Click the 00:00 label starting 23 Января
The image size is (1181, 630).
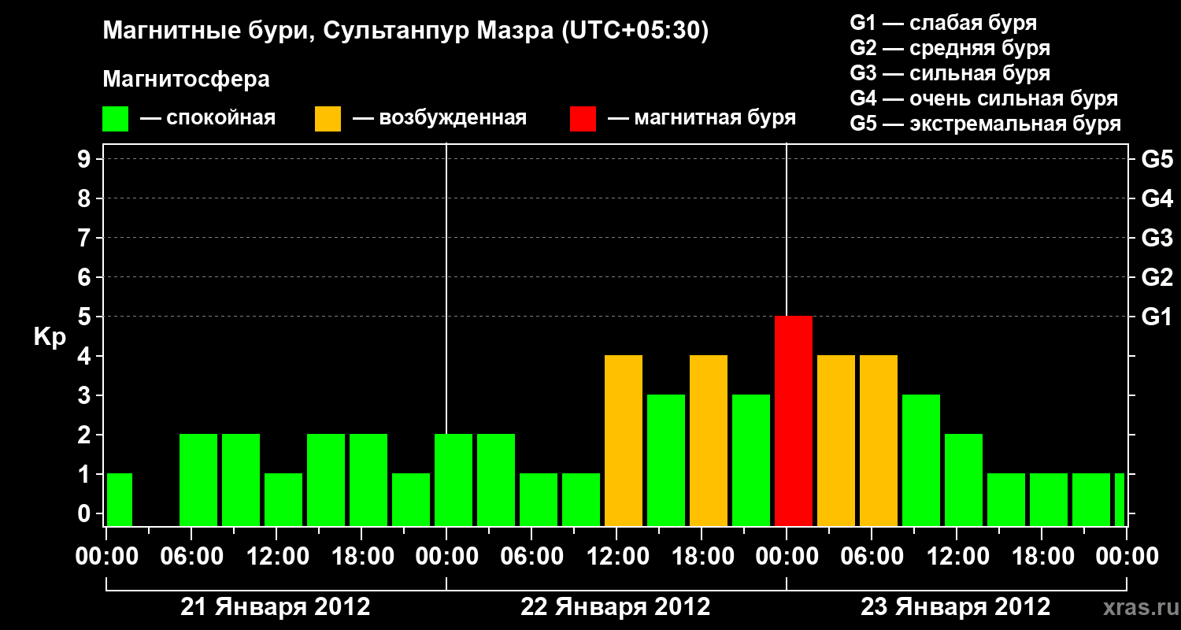(x=787, y=557)
